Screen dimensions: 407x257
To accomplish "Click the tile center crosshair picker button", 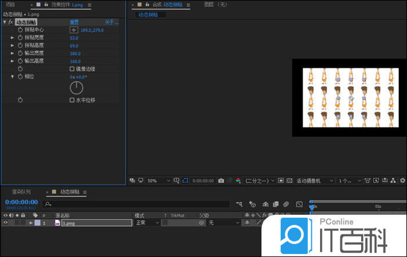I will [74, 30].
